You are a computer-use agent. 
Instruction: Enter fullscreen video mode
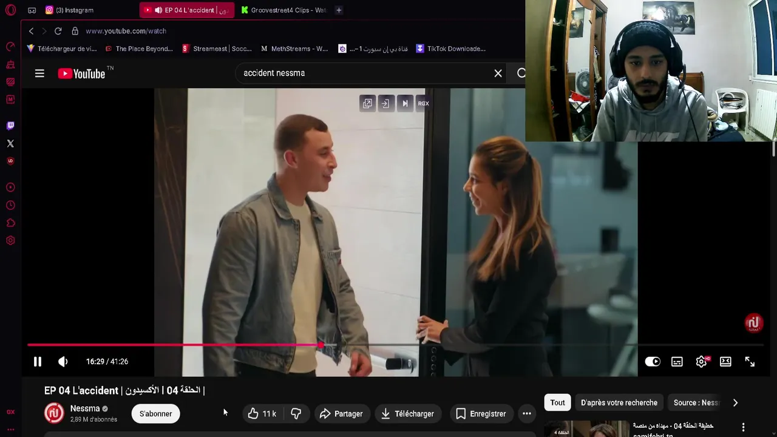tap(750, 362)
